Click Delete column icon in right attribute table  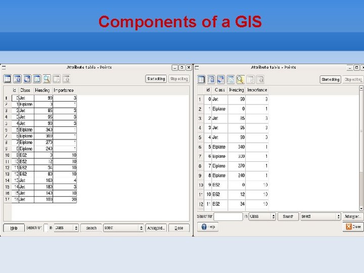[260, 79]
